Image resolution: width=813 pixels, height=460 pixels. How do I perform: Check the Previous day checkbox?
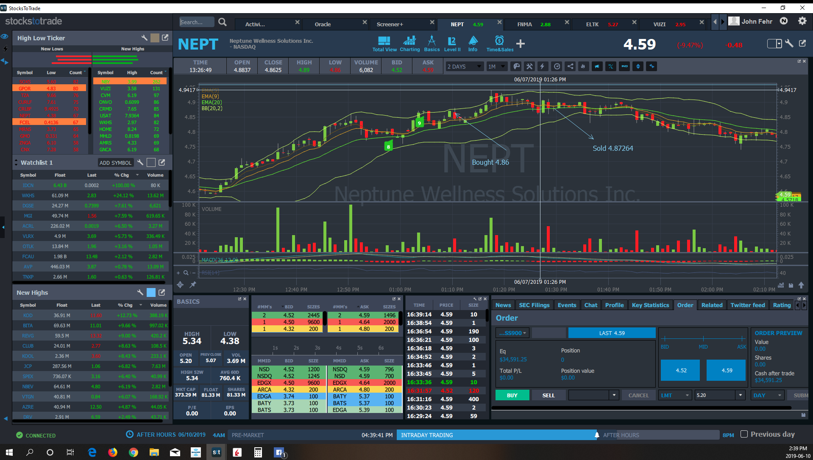point(744,434)
